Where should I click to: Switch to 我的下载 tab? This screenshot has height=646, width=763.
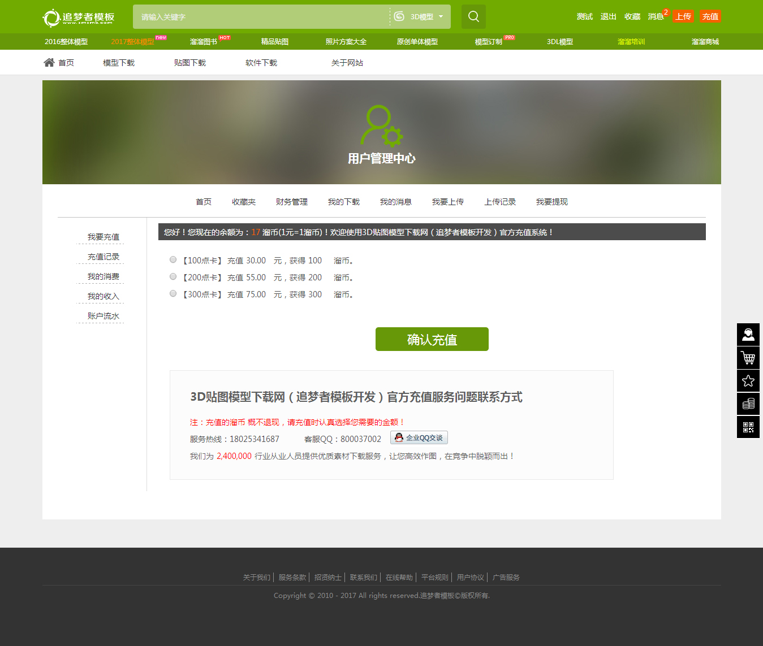coord(343,202)
